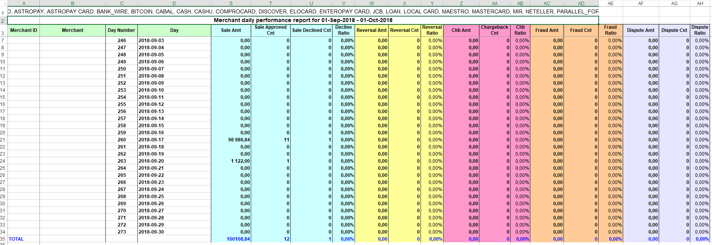Click the Sale Amt header cell
Screen dimensions: 712x245
(x=231, y=30)
